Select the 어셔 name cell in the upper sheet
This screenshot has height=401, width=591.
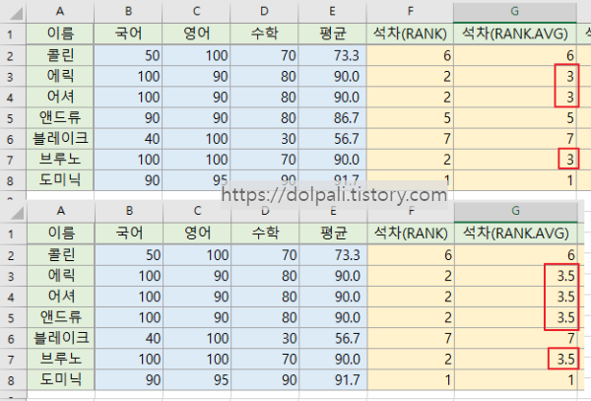pos(60,98)
